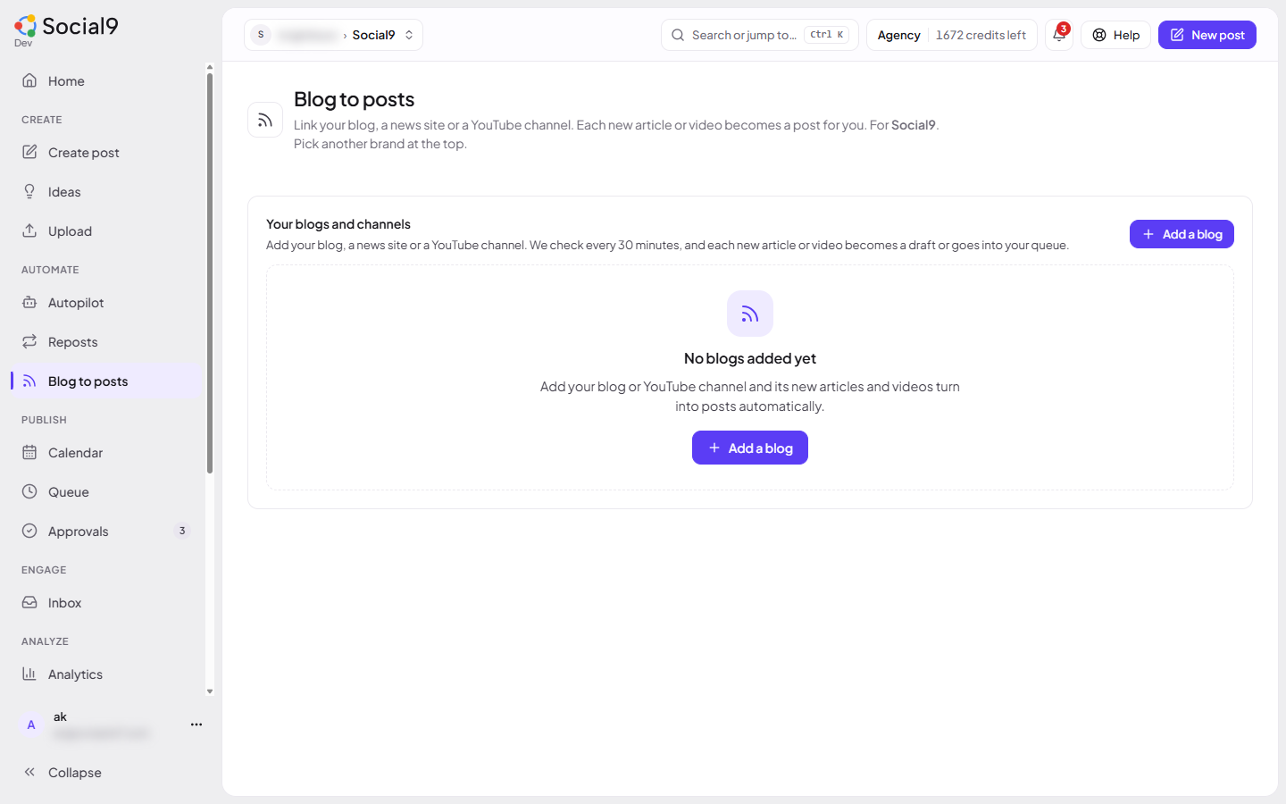Viewport: 1286px width, 804px height.
Task: Open the Social9 brand switcher dropdown
Action: (333, 35)
